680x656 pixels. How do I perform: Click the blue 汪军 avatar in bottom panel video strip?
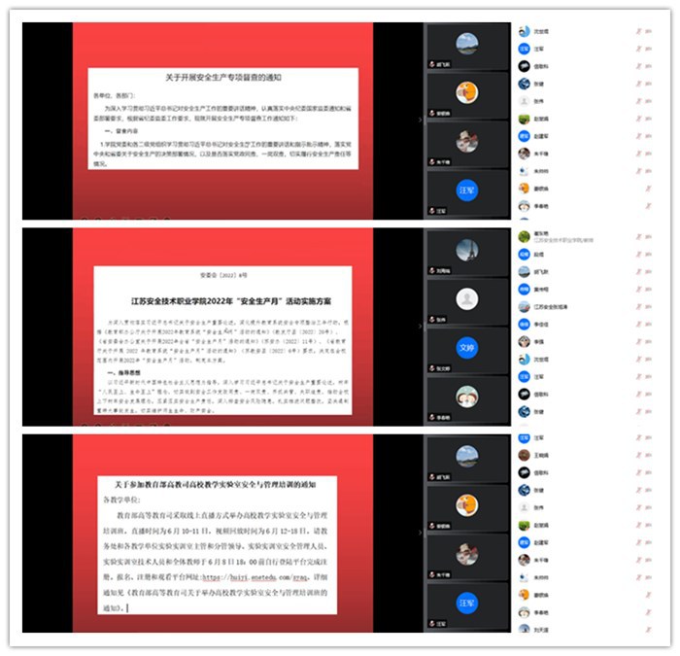tap(467, 603)
